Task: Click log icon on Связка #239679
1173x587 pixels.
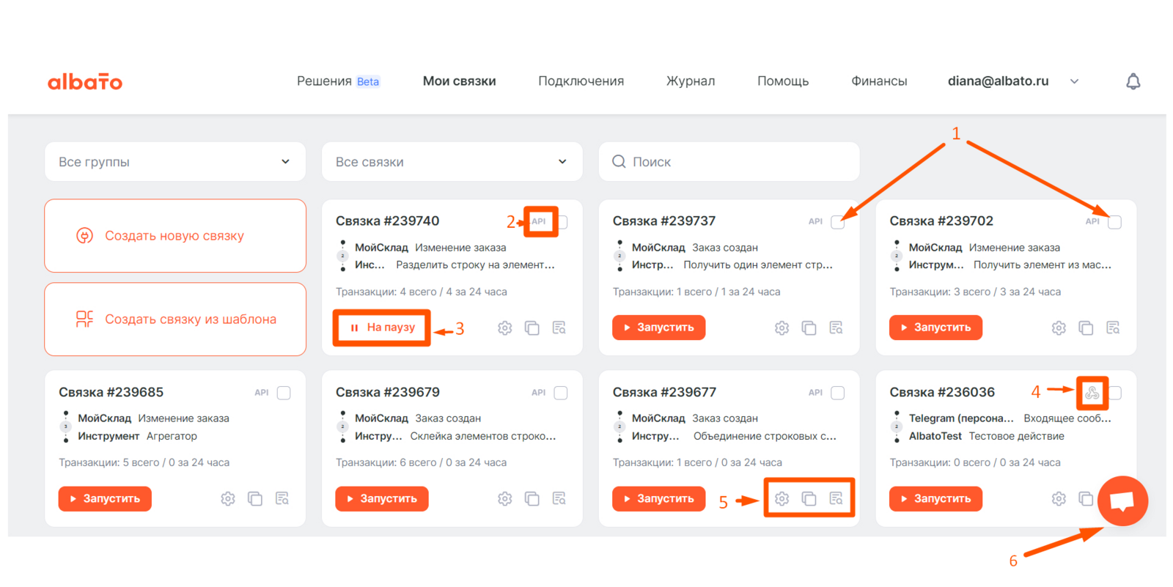Action: click(559, 499)
